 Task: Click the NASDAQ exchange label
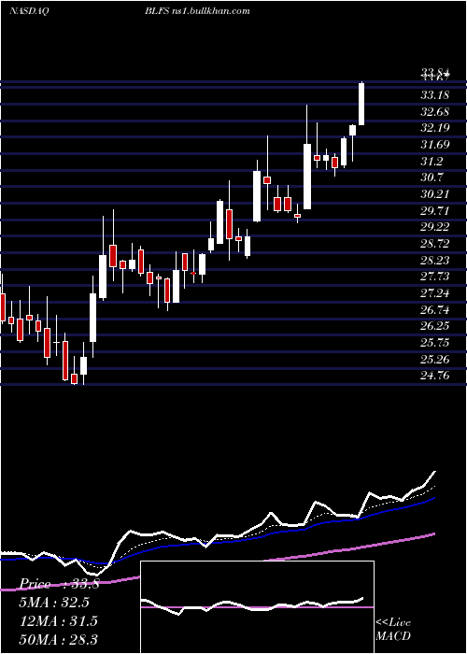tap(29, 11)
